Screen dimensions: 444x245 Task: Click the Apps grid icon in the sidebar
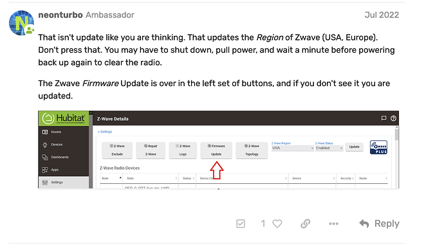(45, 170)
